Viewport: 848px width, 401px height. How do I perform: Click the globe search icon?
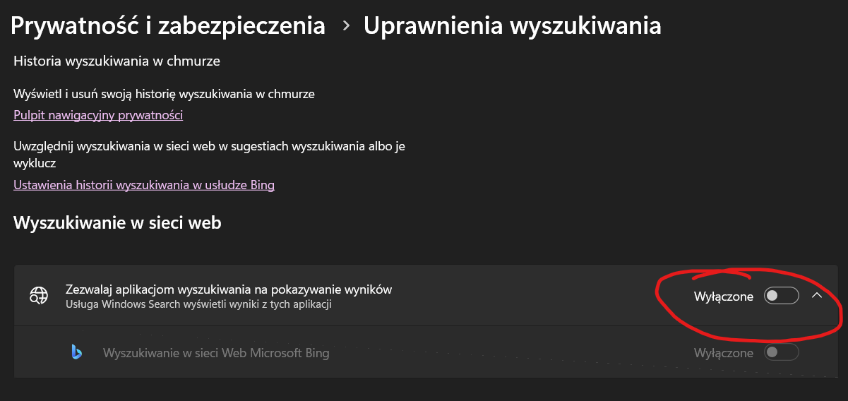[38, 296]
